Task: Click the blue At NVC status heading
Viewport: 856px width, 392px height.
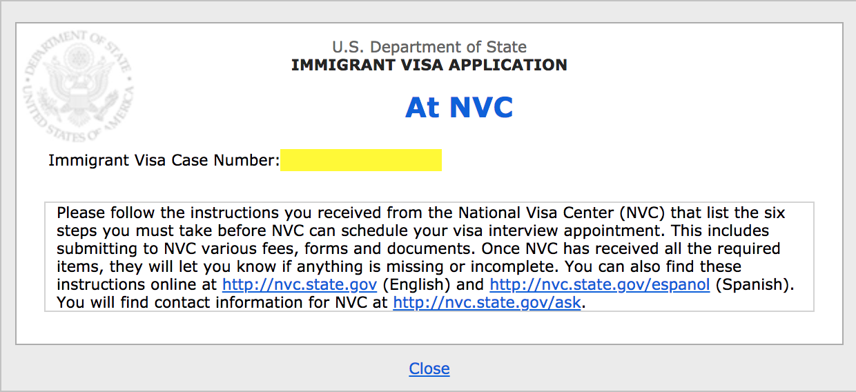Action: pos(459,108)
